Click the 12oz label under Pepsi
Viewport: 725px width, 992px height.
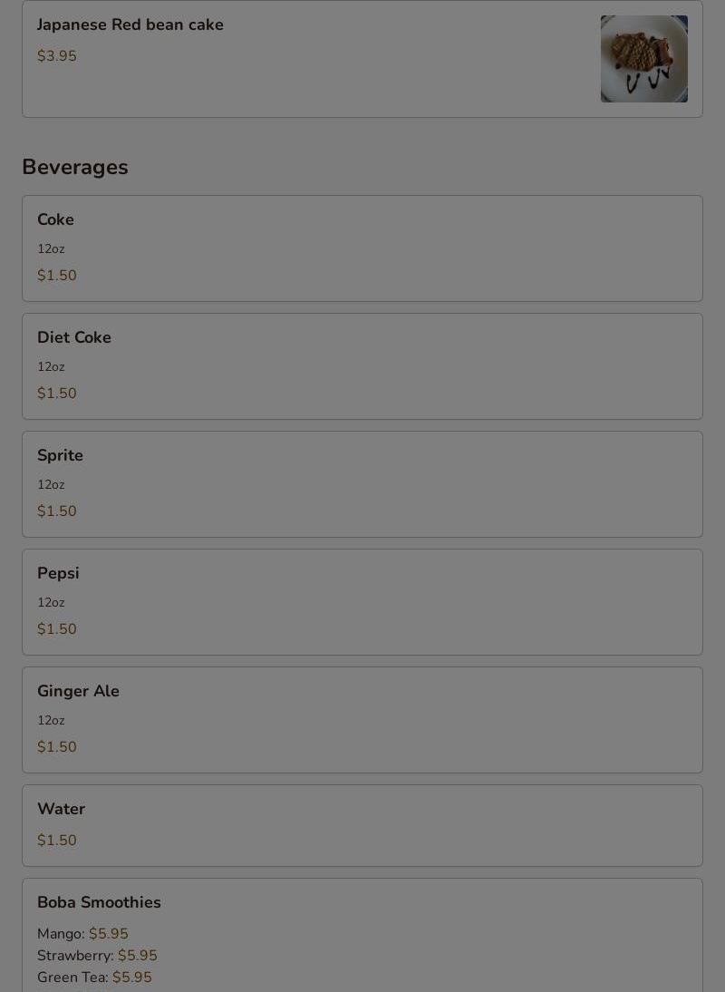[51, 603]
